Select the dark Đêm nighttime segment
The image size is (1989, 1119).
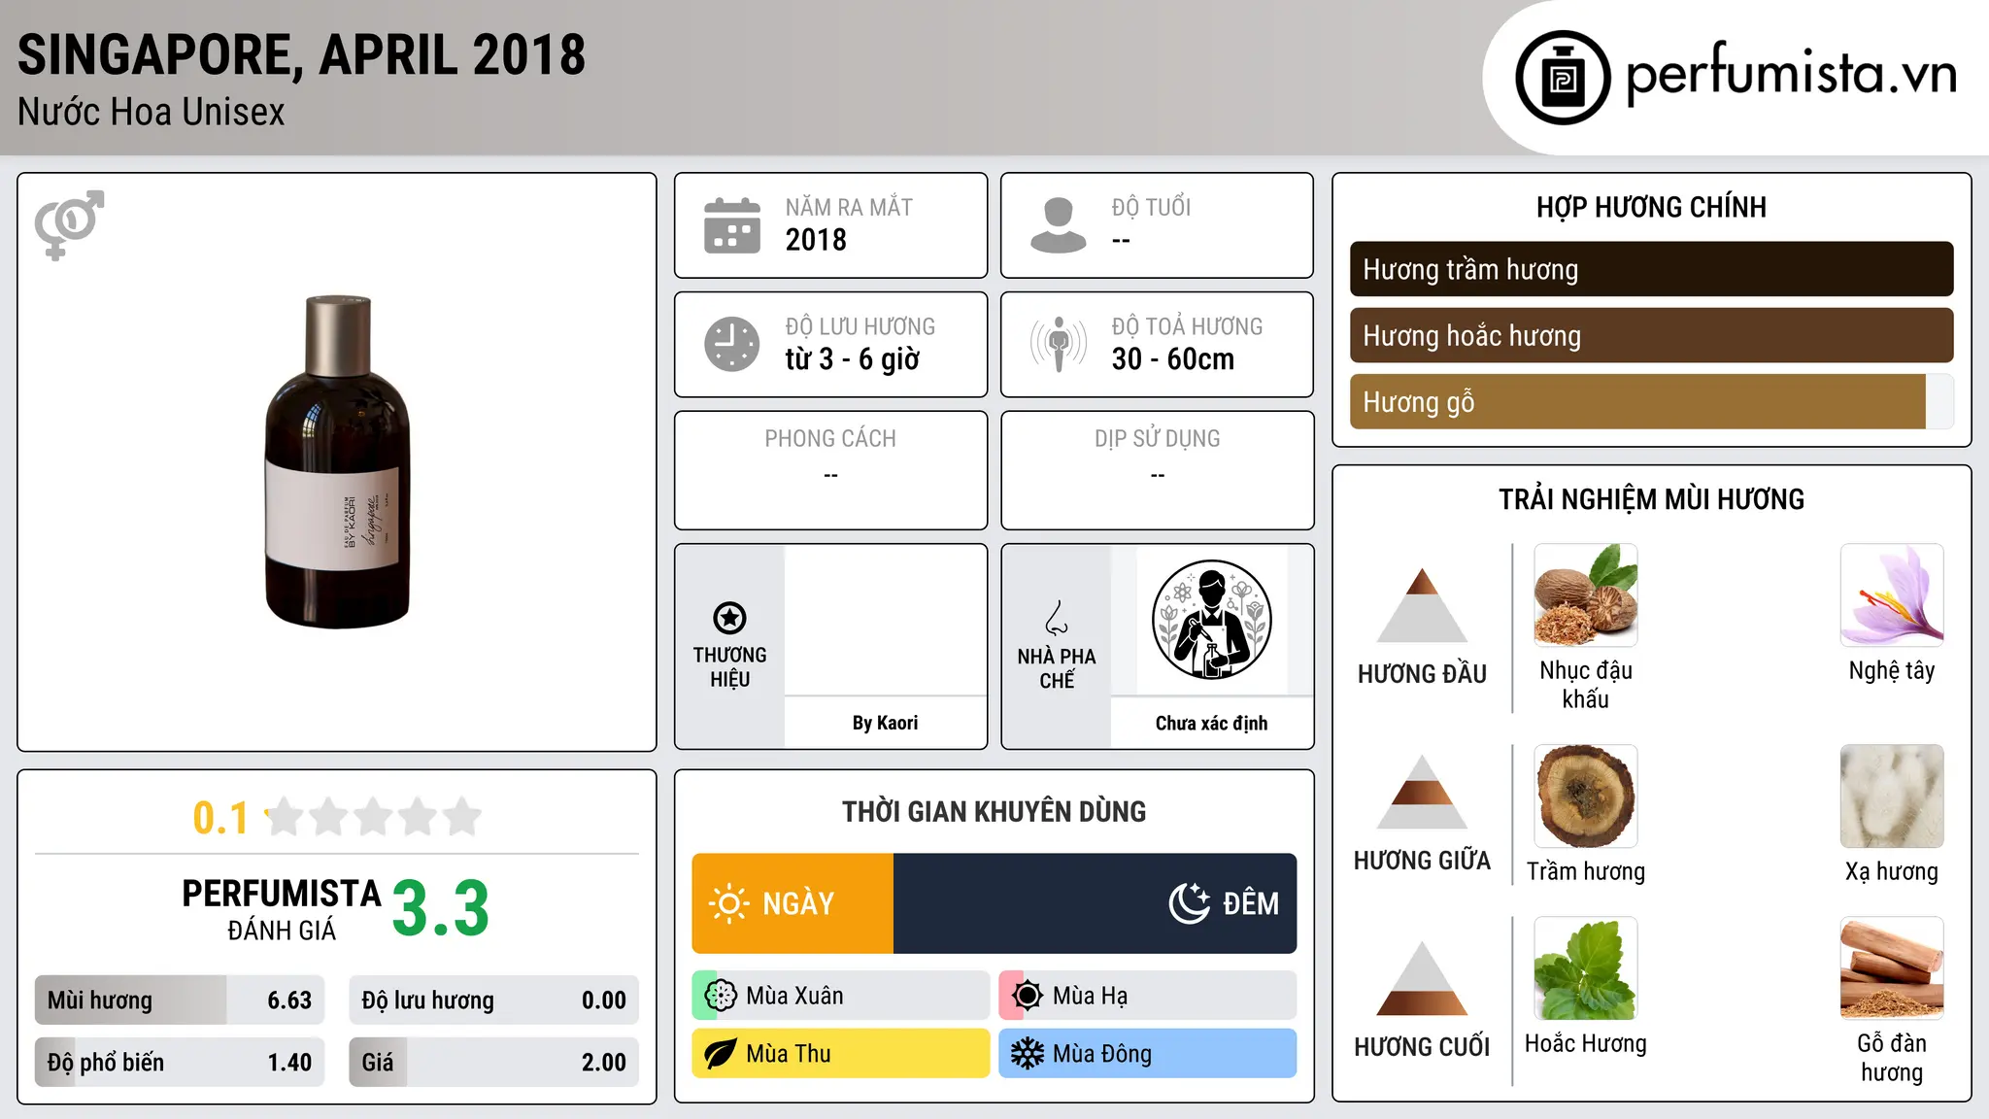click(x=1095, y=903)
